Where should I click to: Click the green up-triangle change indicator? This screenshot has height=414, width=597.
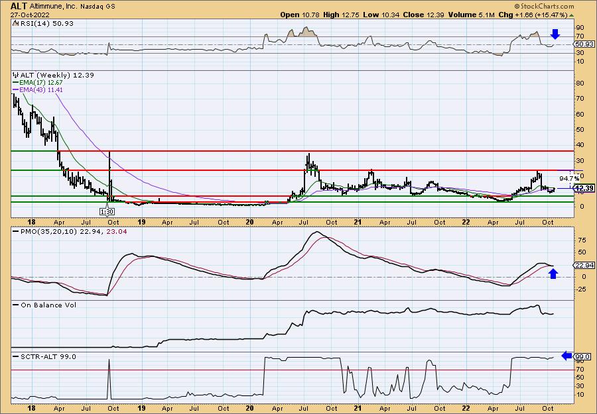(x=572, y=15)
